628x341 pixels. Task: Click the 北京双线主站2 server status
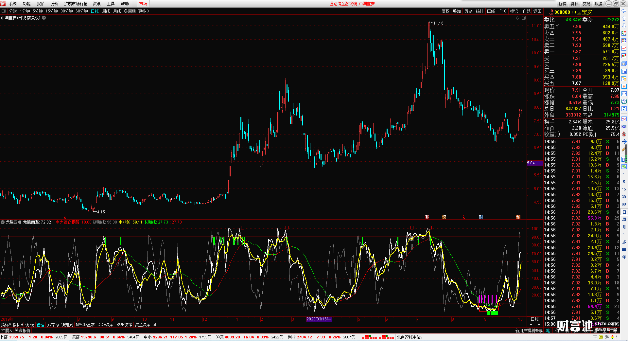(410, 337)
